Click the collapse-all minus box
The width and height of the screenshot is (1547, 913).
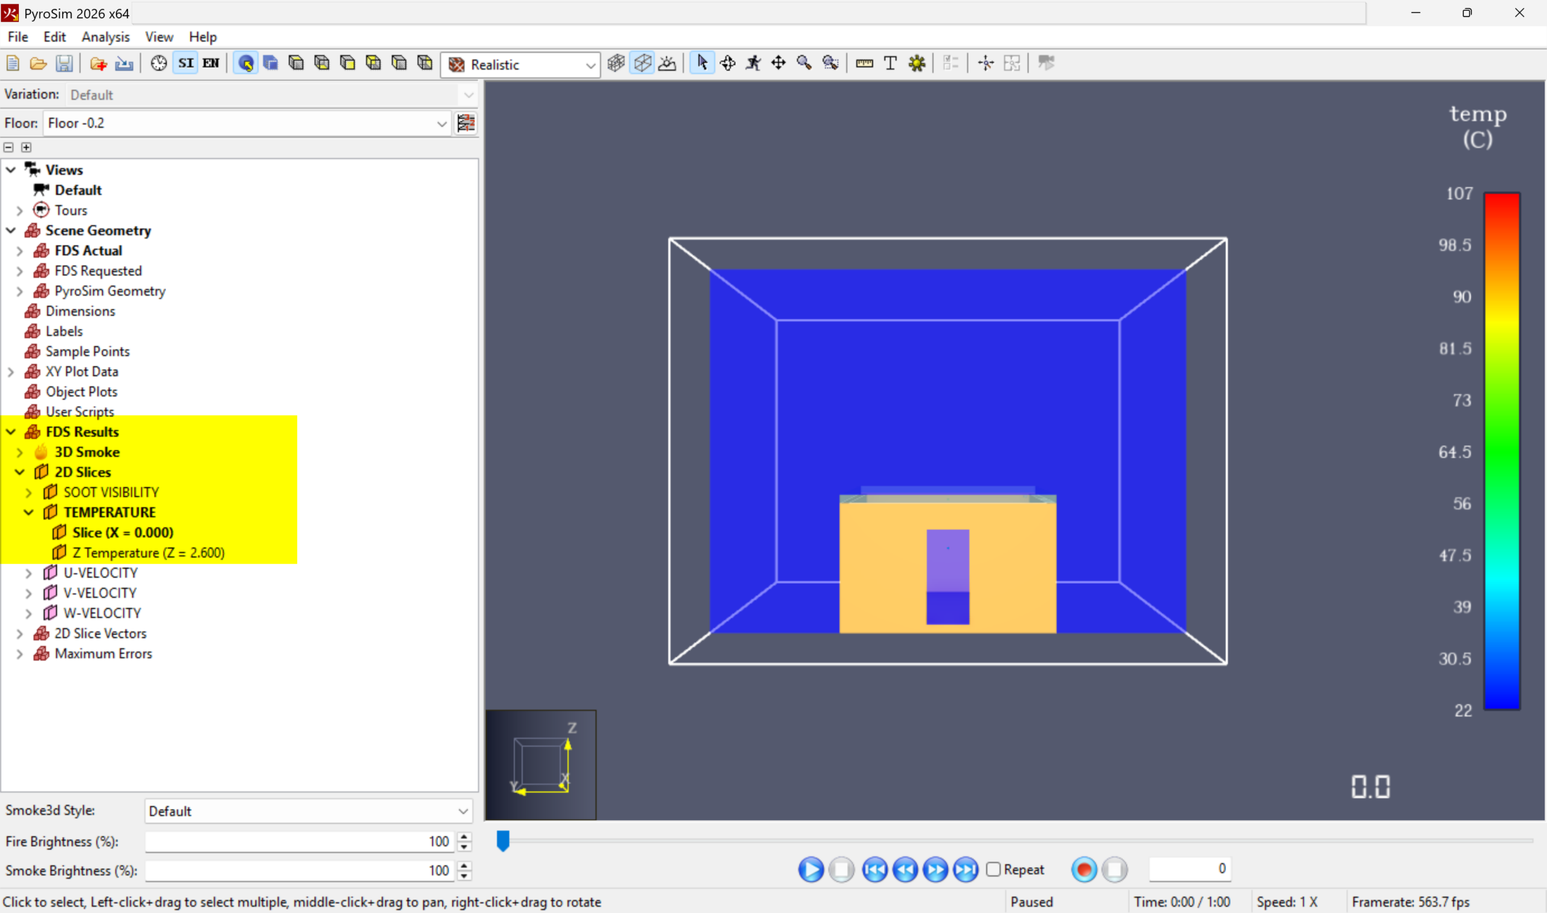(x=8, y=147)
